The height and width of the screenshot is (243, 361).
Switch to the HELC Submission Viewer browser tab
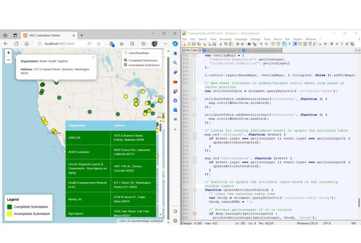coord(49,35)
